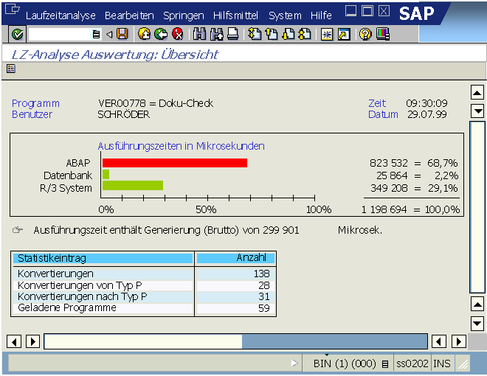Viewport: 487px width, 376px height.
Task: Select the Geladene Programme row
Action: (143, 308)
